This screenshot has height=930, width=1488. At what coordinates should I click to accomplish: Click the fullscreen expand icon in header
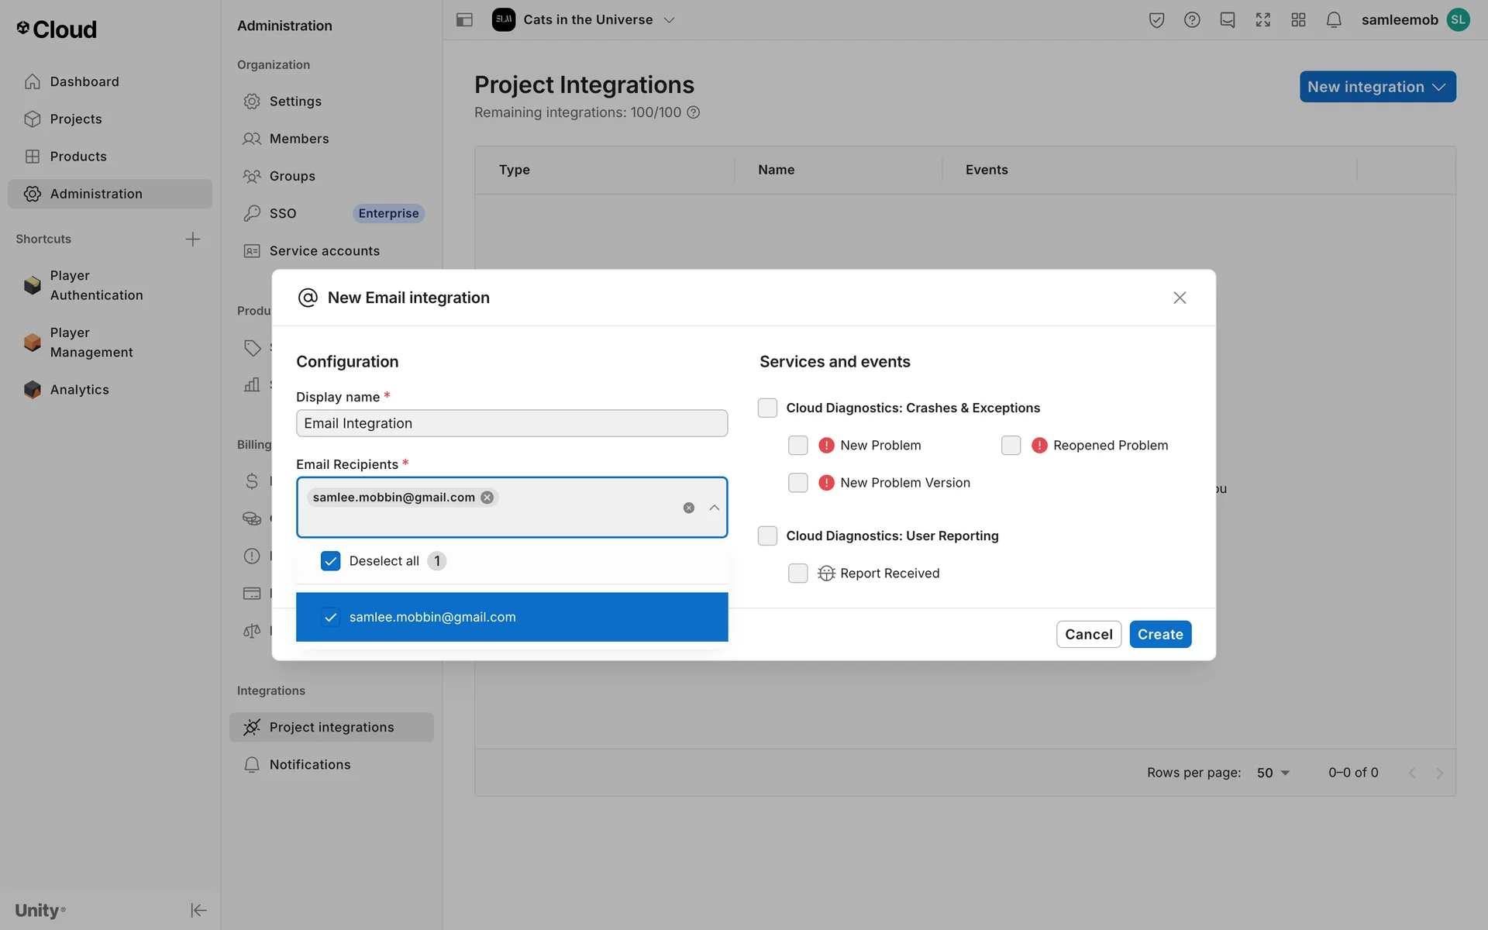click(1262, 20)
